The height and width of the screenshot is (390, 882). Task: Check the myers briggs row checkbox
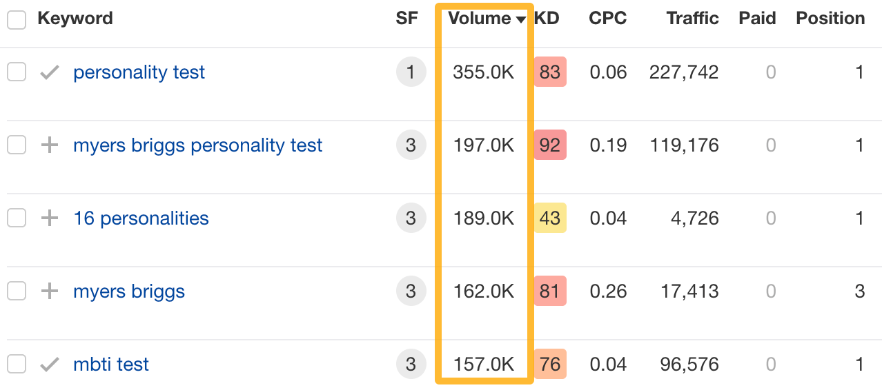tap(17, 291)
